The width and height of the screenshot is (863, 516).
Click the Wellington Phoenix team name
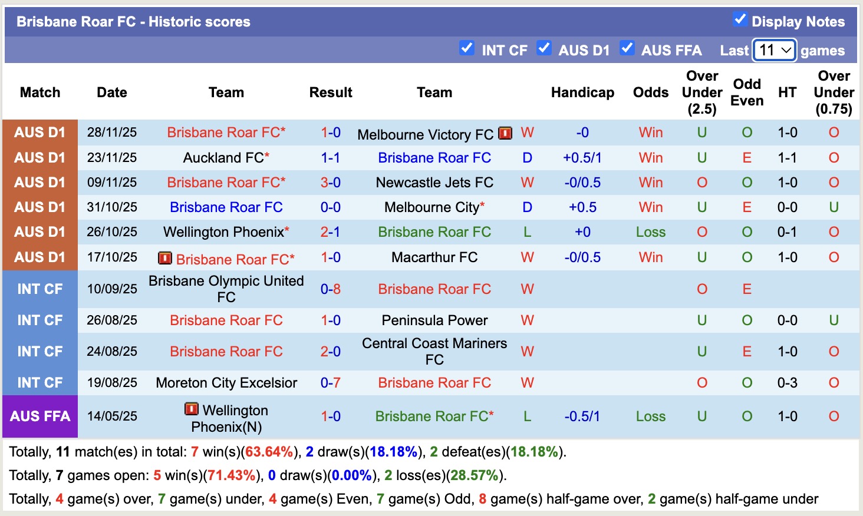pyautogui.click(x=222, y=231)
